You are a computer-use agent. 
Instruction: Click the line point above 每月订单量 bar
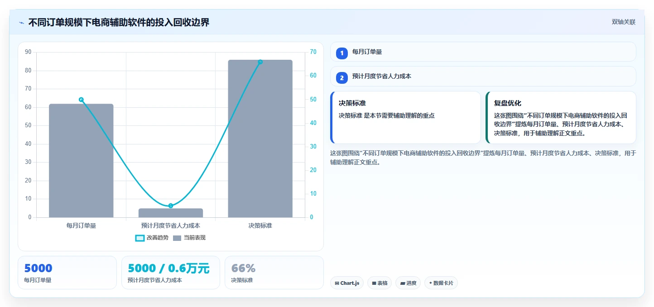click(81, 100)
